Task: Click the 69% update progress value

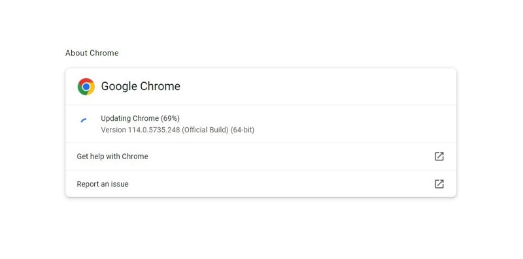Action: pos(170,119)
